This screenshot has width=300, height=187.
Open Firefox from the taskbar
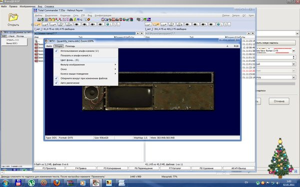[x=56, y=183]
